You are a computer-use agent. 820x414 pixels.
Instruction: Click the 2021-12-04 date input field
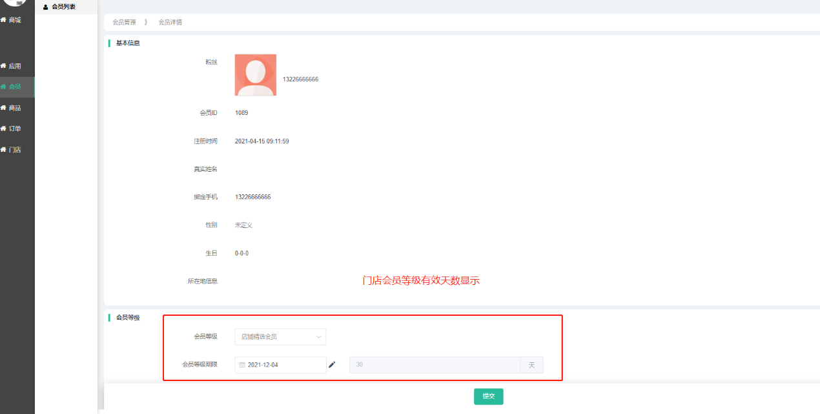point(284,365)
